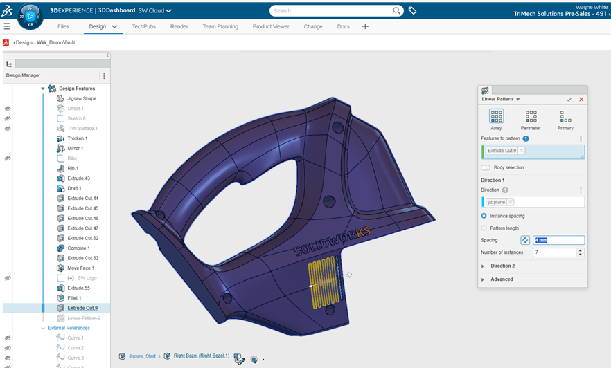Choose the Pattern length radio button
This screenshot has width=611, height=368.
[484, 228]
